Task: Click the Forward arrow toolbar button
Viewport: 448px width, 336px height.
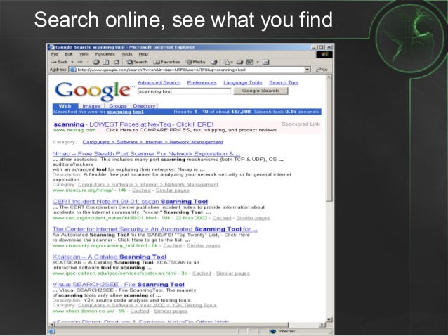Action: (x=80, y=62)
